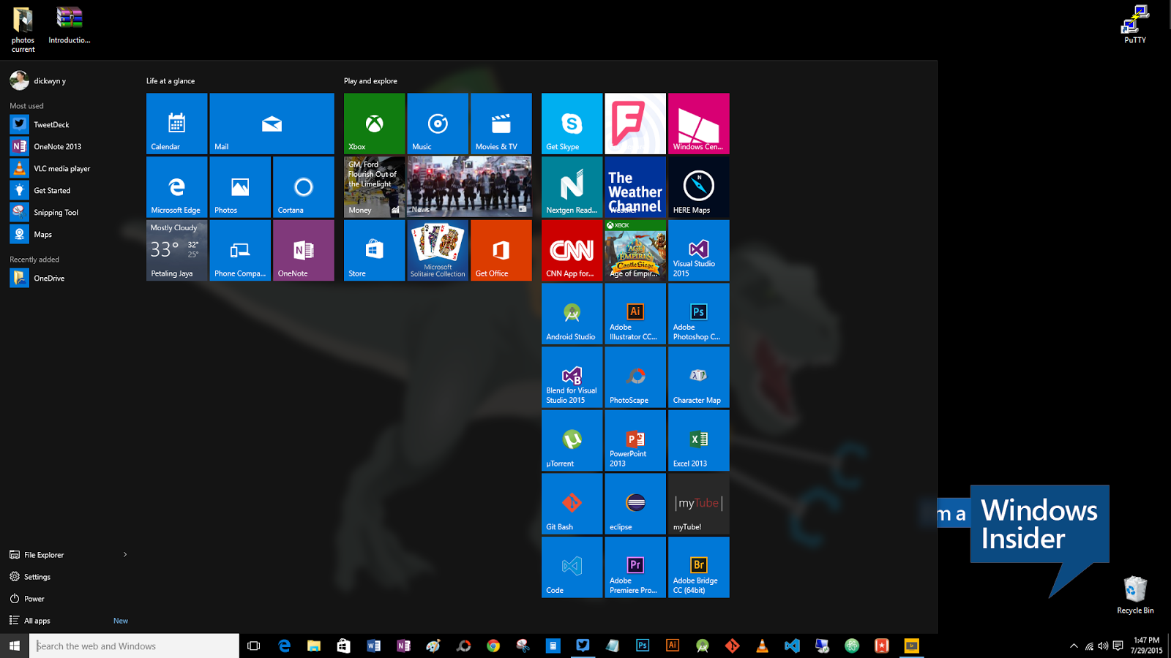Show hidden system tray icons
The width and height of the screenshot is (1171, 658).
[1074, 646]
